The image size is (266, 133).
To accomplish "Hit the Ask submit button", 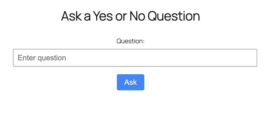I will point(130,82).
